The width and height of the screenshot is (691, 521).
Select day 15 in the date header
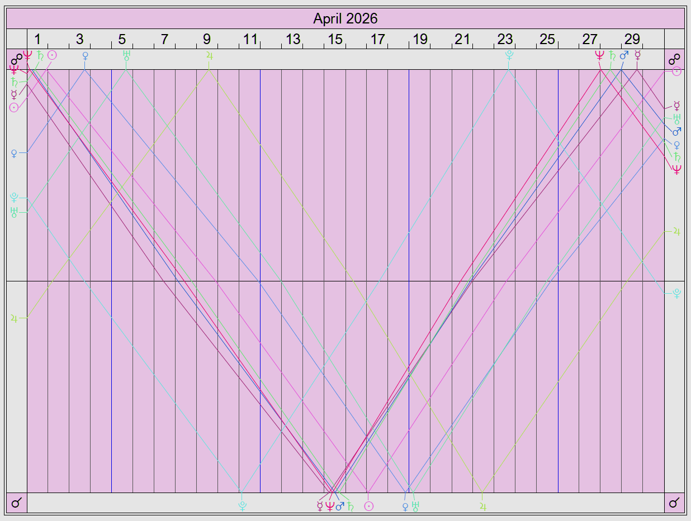334,39
